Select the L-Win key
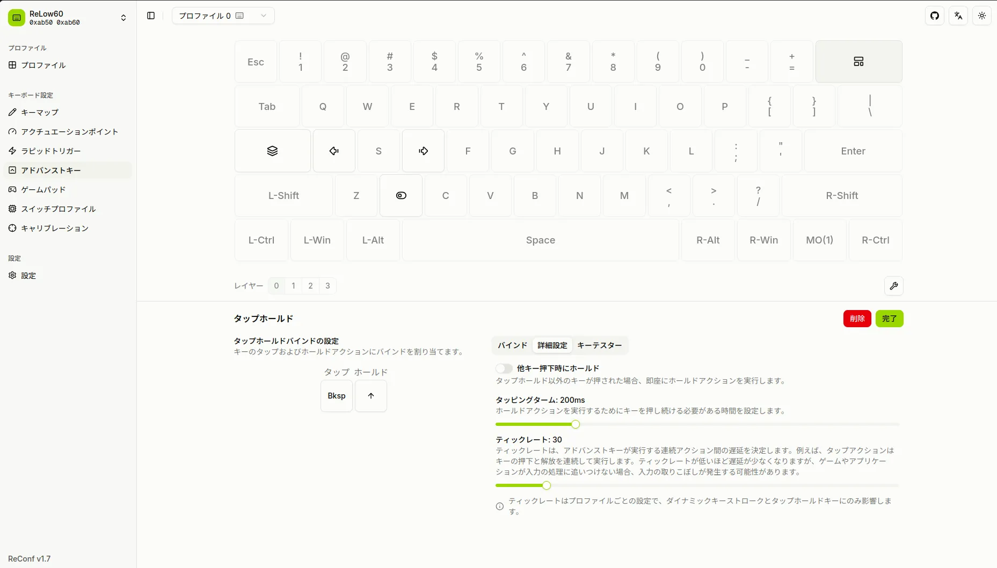997x568 pixels. pyautogui.click(x=317, y=240)
